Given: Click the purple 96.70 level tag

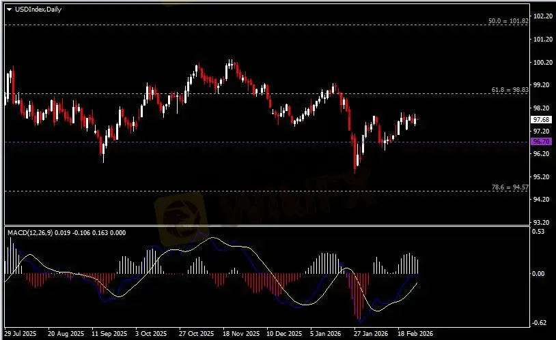Looking at the screenshot, I should (x=541, y=142).
